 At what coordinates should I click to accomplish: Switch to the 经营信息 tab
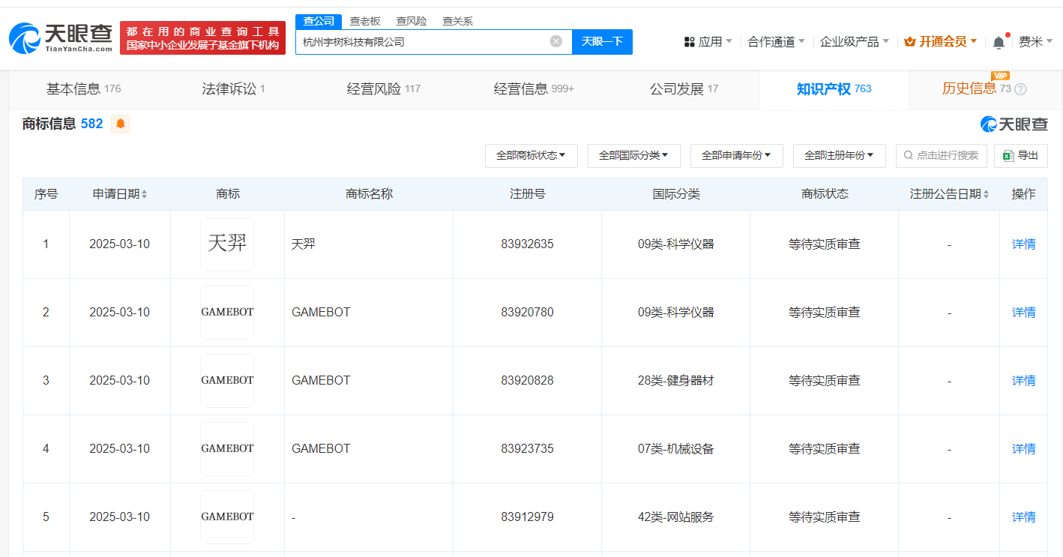click(x=534, y=89)
